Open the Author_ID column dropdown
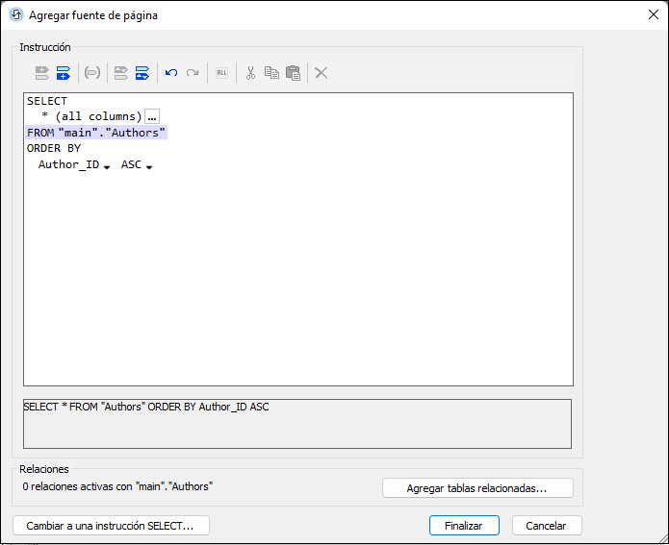 tap(106, 166)
